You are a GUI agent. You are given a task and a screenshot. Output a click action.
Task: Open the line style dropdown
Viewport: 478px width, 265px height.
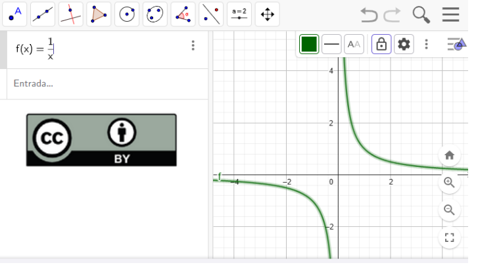[x=332, y=44]
